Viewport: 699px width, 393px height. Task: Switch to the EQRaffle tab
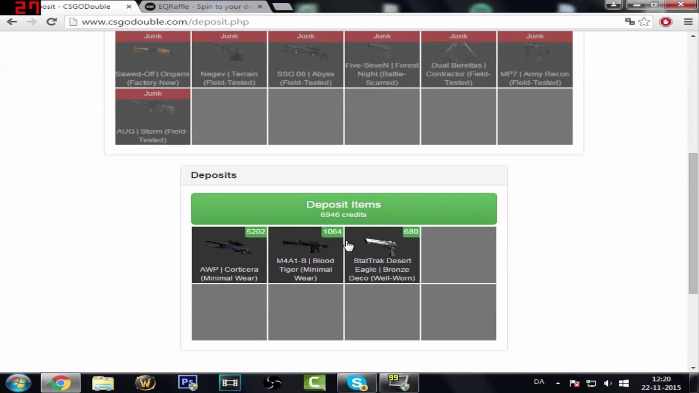coord(202,7)
